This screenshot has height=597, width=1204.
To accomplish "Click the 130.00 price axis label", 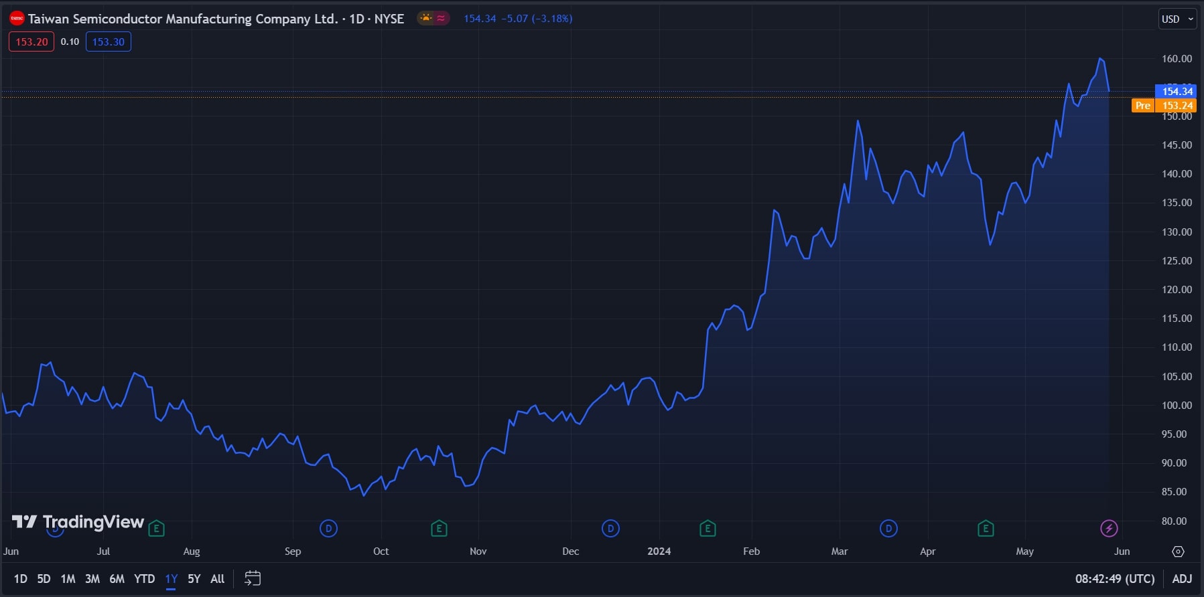I will pos(1177,232).
